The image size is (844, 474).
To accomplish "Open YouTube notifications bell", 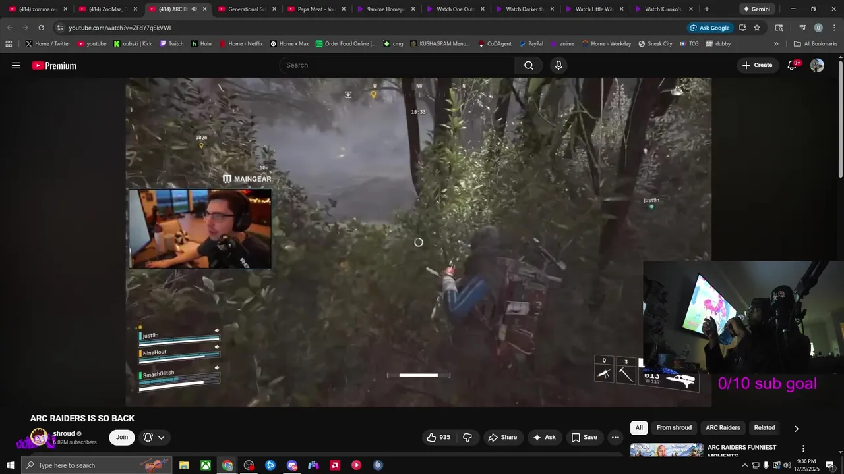I will point(793,65).
